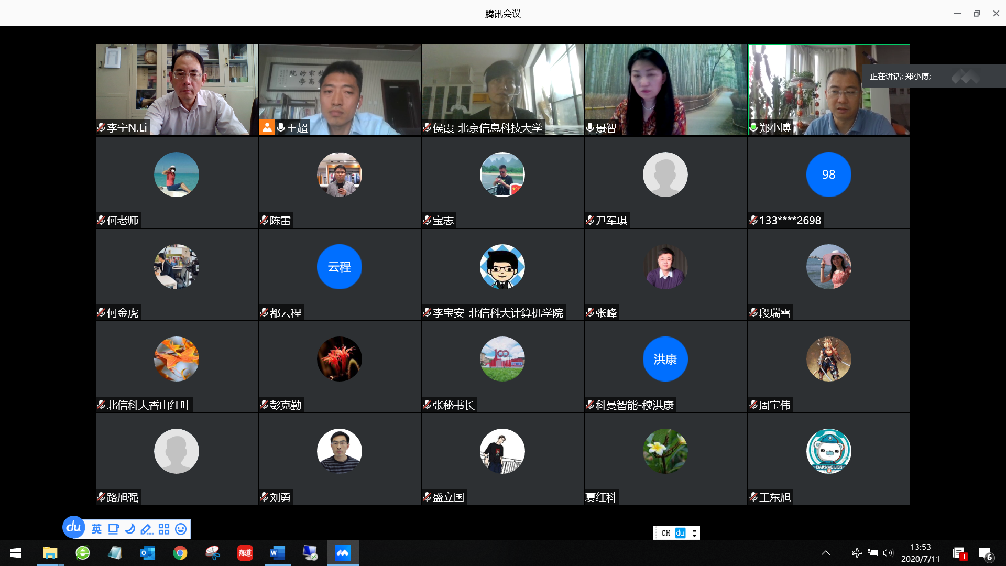
Task: Open Google Chrome from the taskbar
Action: tap(180, 553)
